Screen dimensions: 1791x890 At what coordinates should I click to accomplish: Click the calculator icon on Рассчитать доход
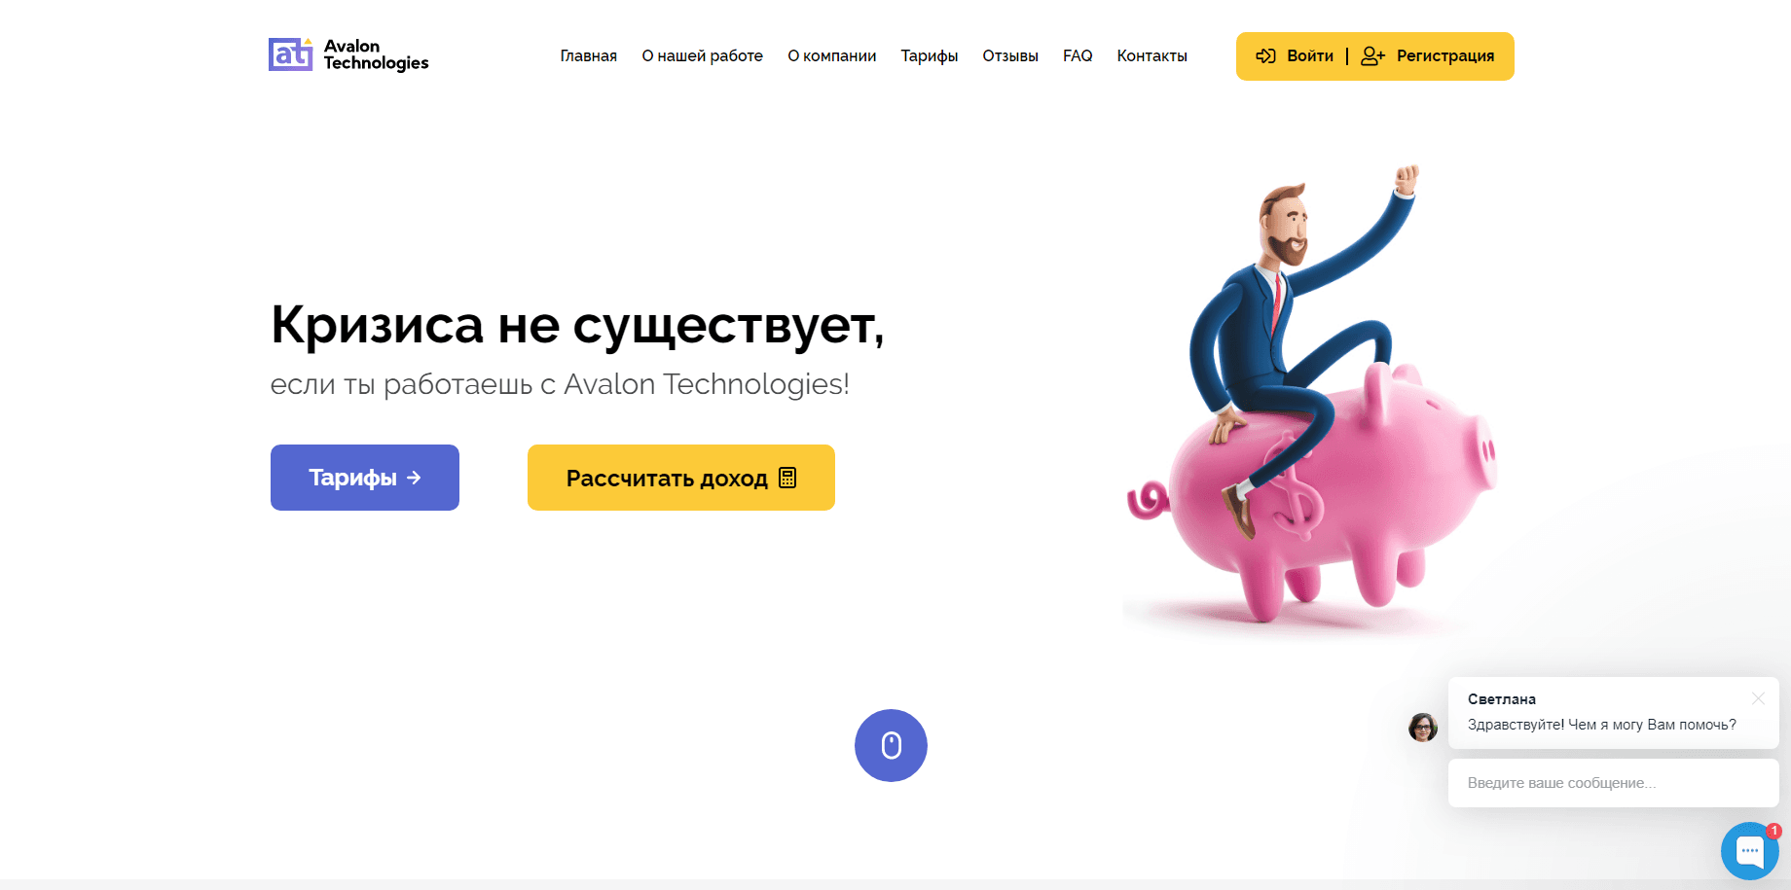[x=787, y=478]
